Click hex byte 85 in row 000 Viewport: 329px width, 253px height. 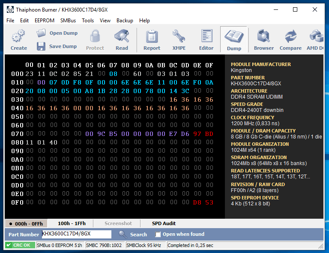point(77,74)
